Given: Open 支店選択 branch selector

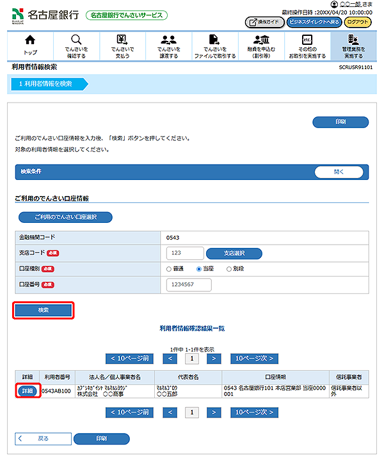Looking at the screenshot, I should (234, 253).
